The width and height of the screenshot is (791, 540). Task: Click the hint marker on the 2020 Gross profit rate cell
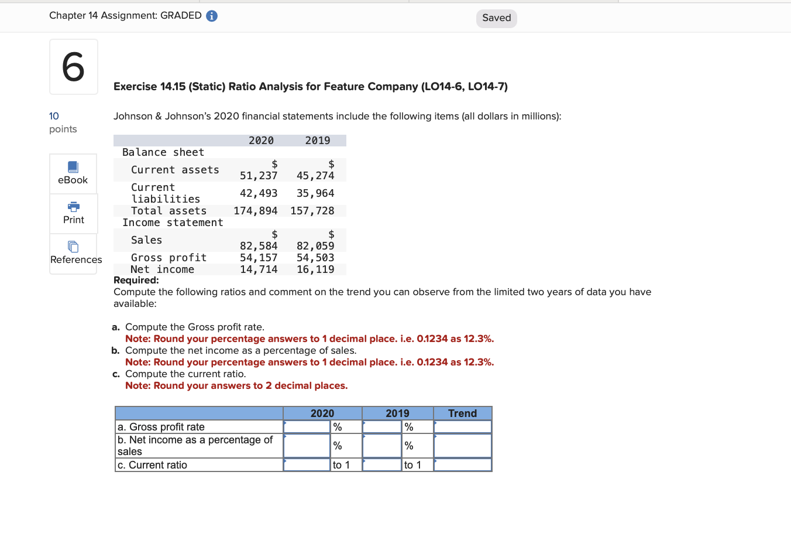click(x=286, y=423)
